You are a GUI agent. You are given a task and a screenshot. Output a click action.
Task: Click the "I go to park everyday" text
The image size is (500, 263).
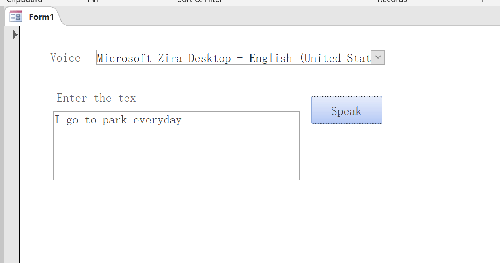point(118,120)
